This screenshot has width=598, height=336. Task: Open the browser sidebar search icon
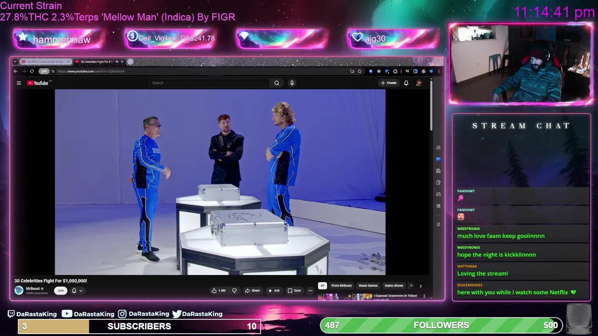pos(438,147)
